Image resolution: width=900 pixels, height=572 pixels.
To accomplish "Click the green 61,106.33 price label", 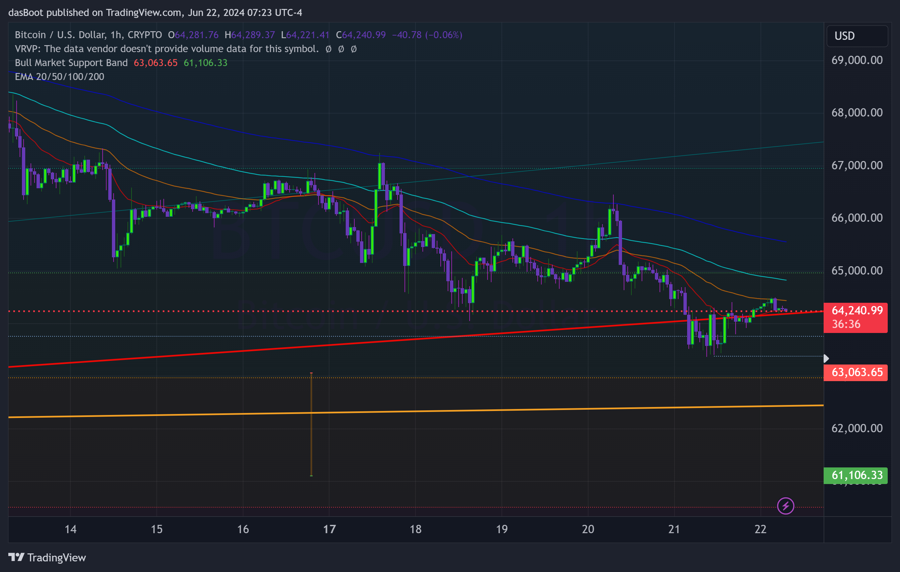I will pyautogui.click(x=855, y=475).
